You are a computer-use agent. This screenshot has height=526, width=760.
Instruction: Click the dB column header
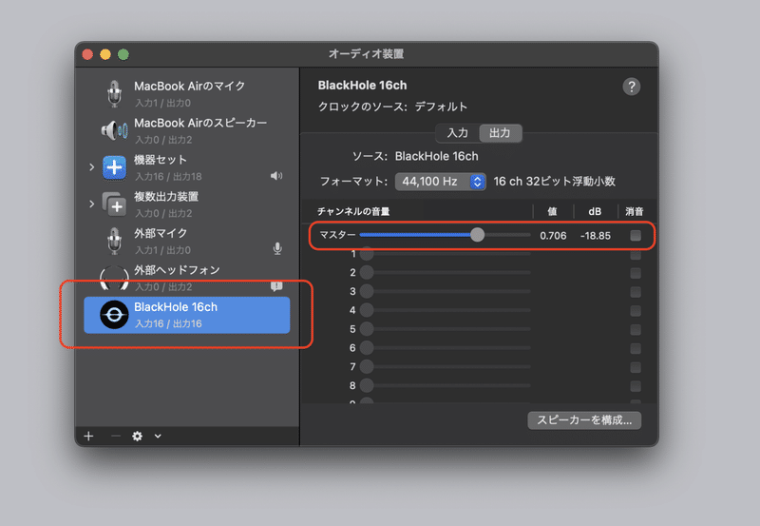(x=595, y=211)
